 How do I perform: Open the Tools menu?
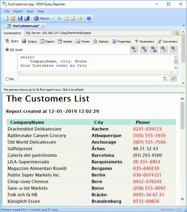(30, 11)
